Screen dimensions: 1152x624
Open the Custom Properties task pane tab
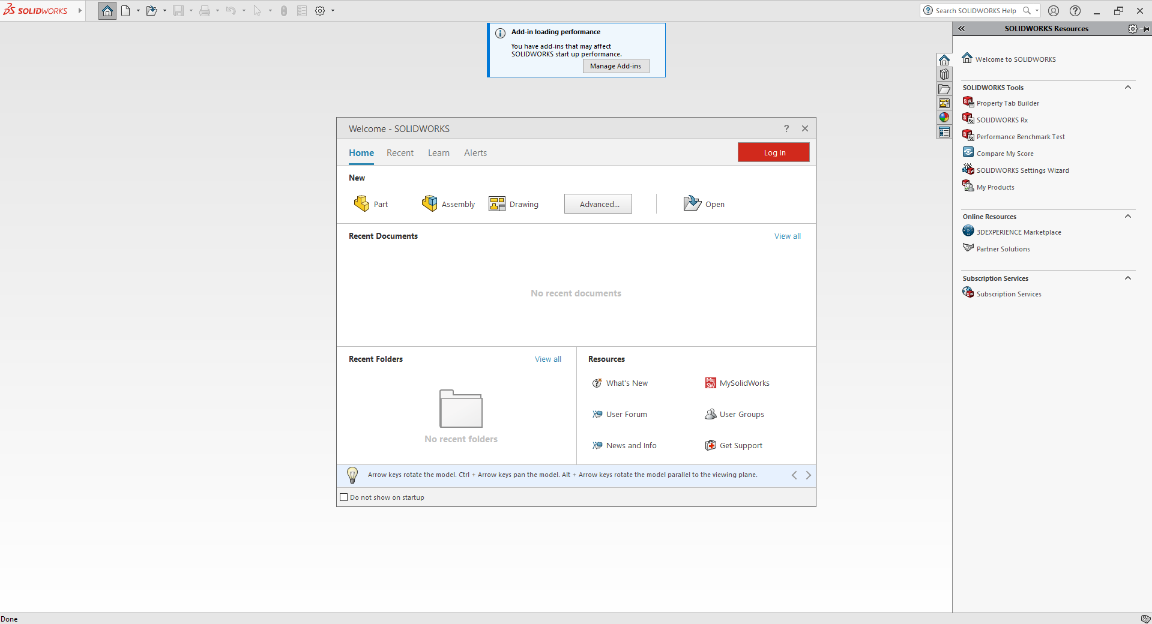click(x=944, y=132)
